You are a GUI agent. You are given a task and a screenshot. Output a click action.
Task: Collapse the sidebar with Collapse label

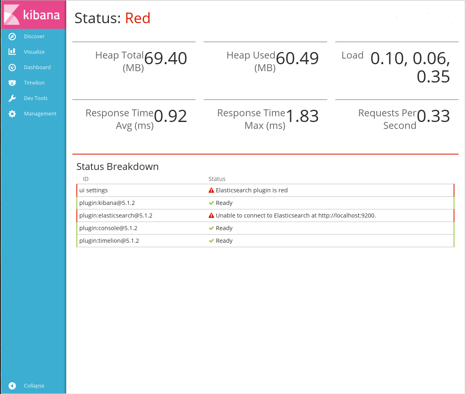pyautogui.click(x=34, y=386)
